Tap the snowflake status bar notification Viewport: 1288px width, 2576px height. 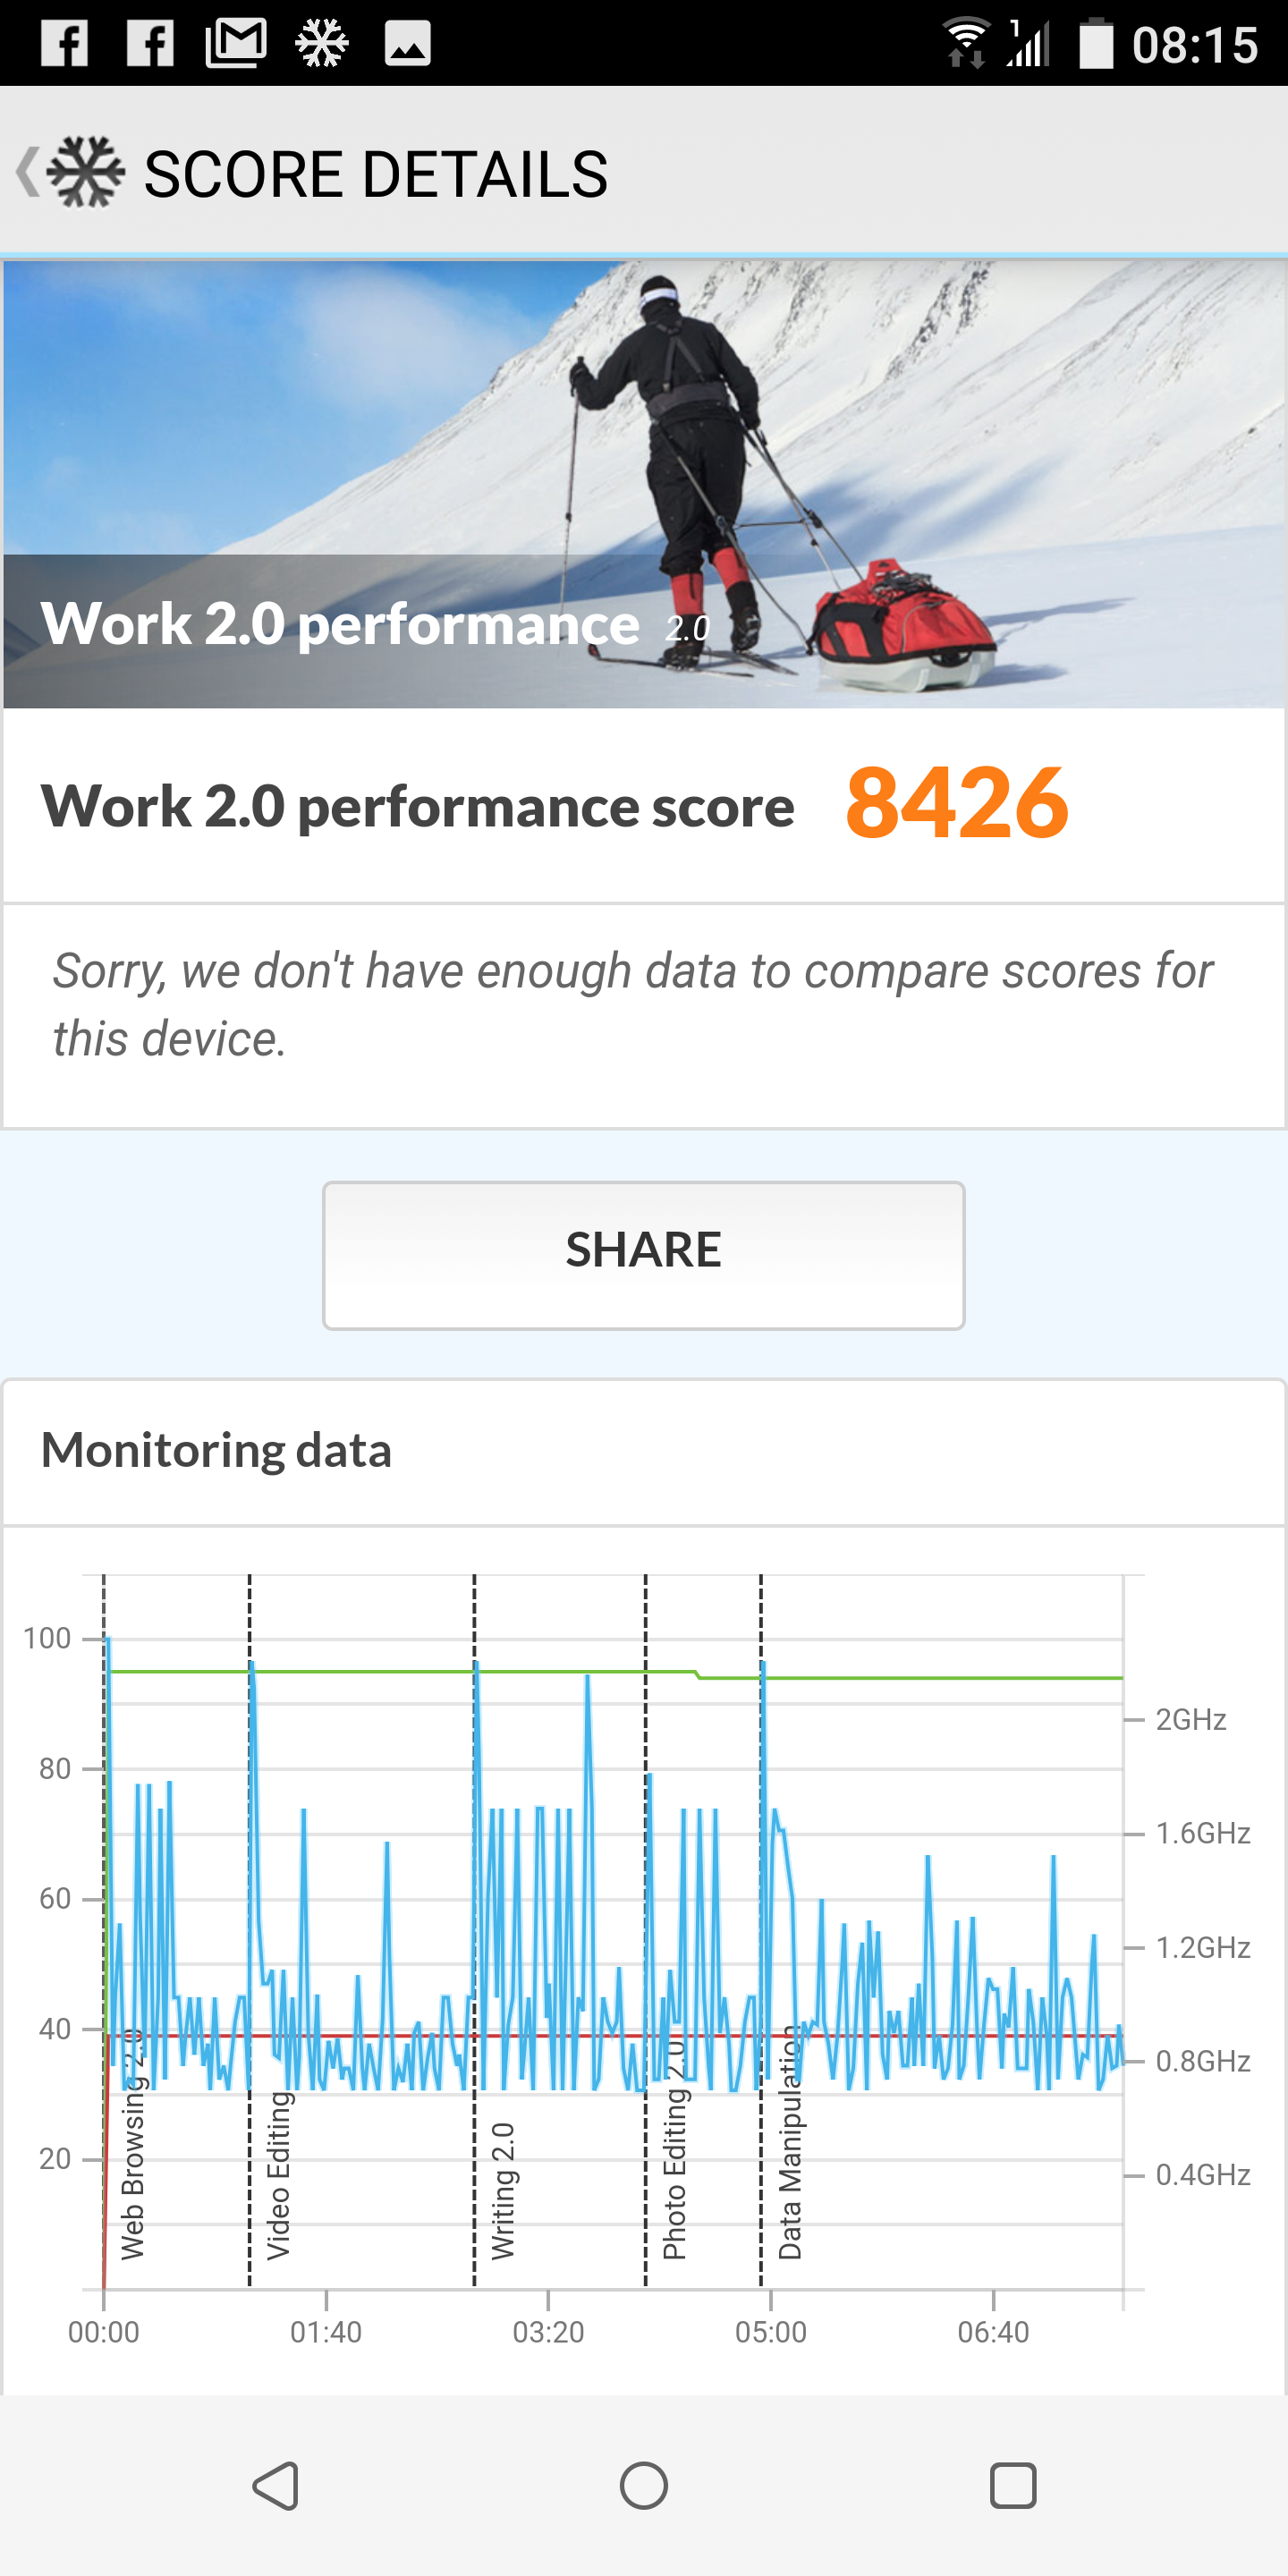[x=322, y=44]
